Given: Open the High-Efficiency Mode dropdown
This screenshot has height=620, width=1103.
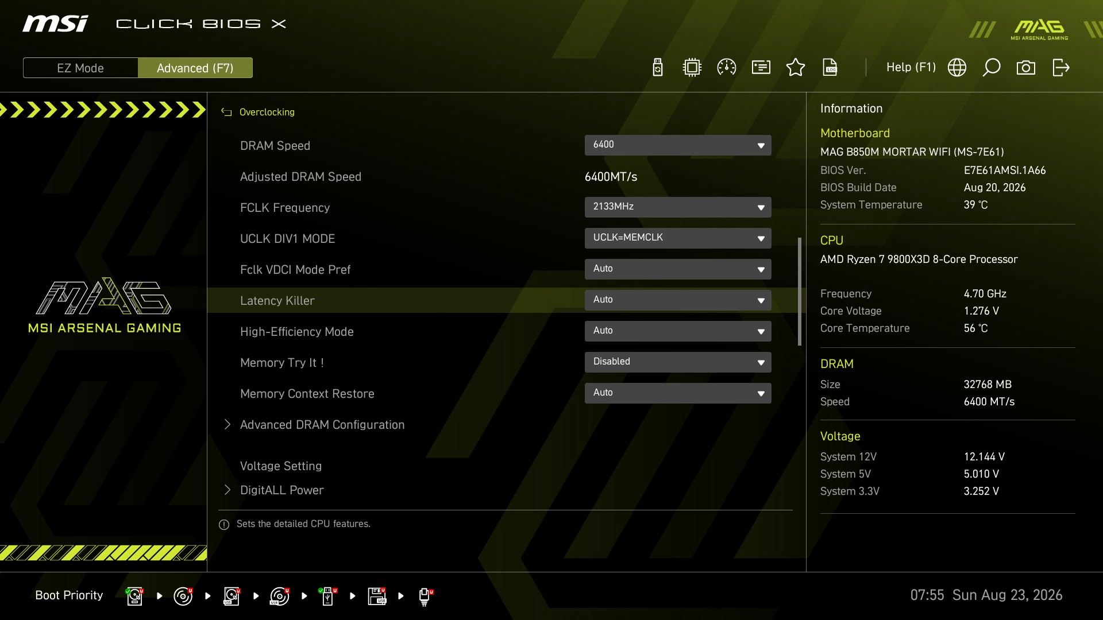Looking at the screenshot, I should 678,331.
